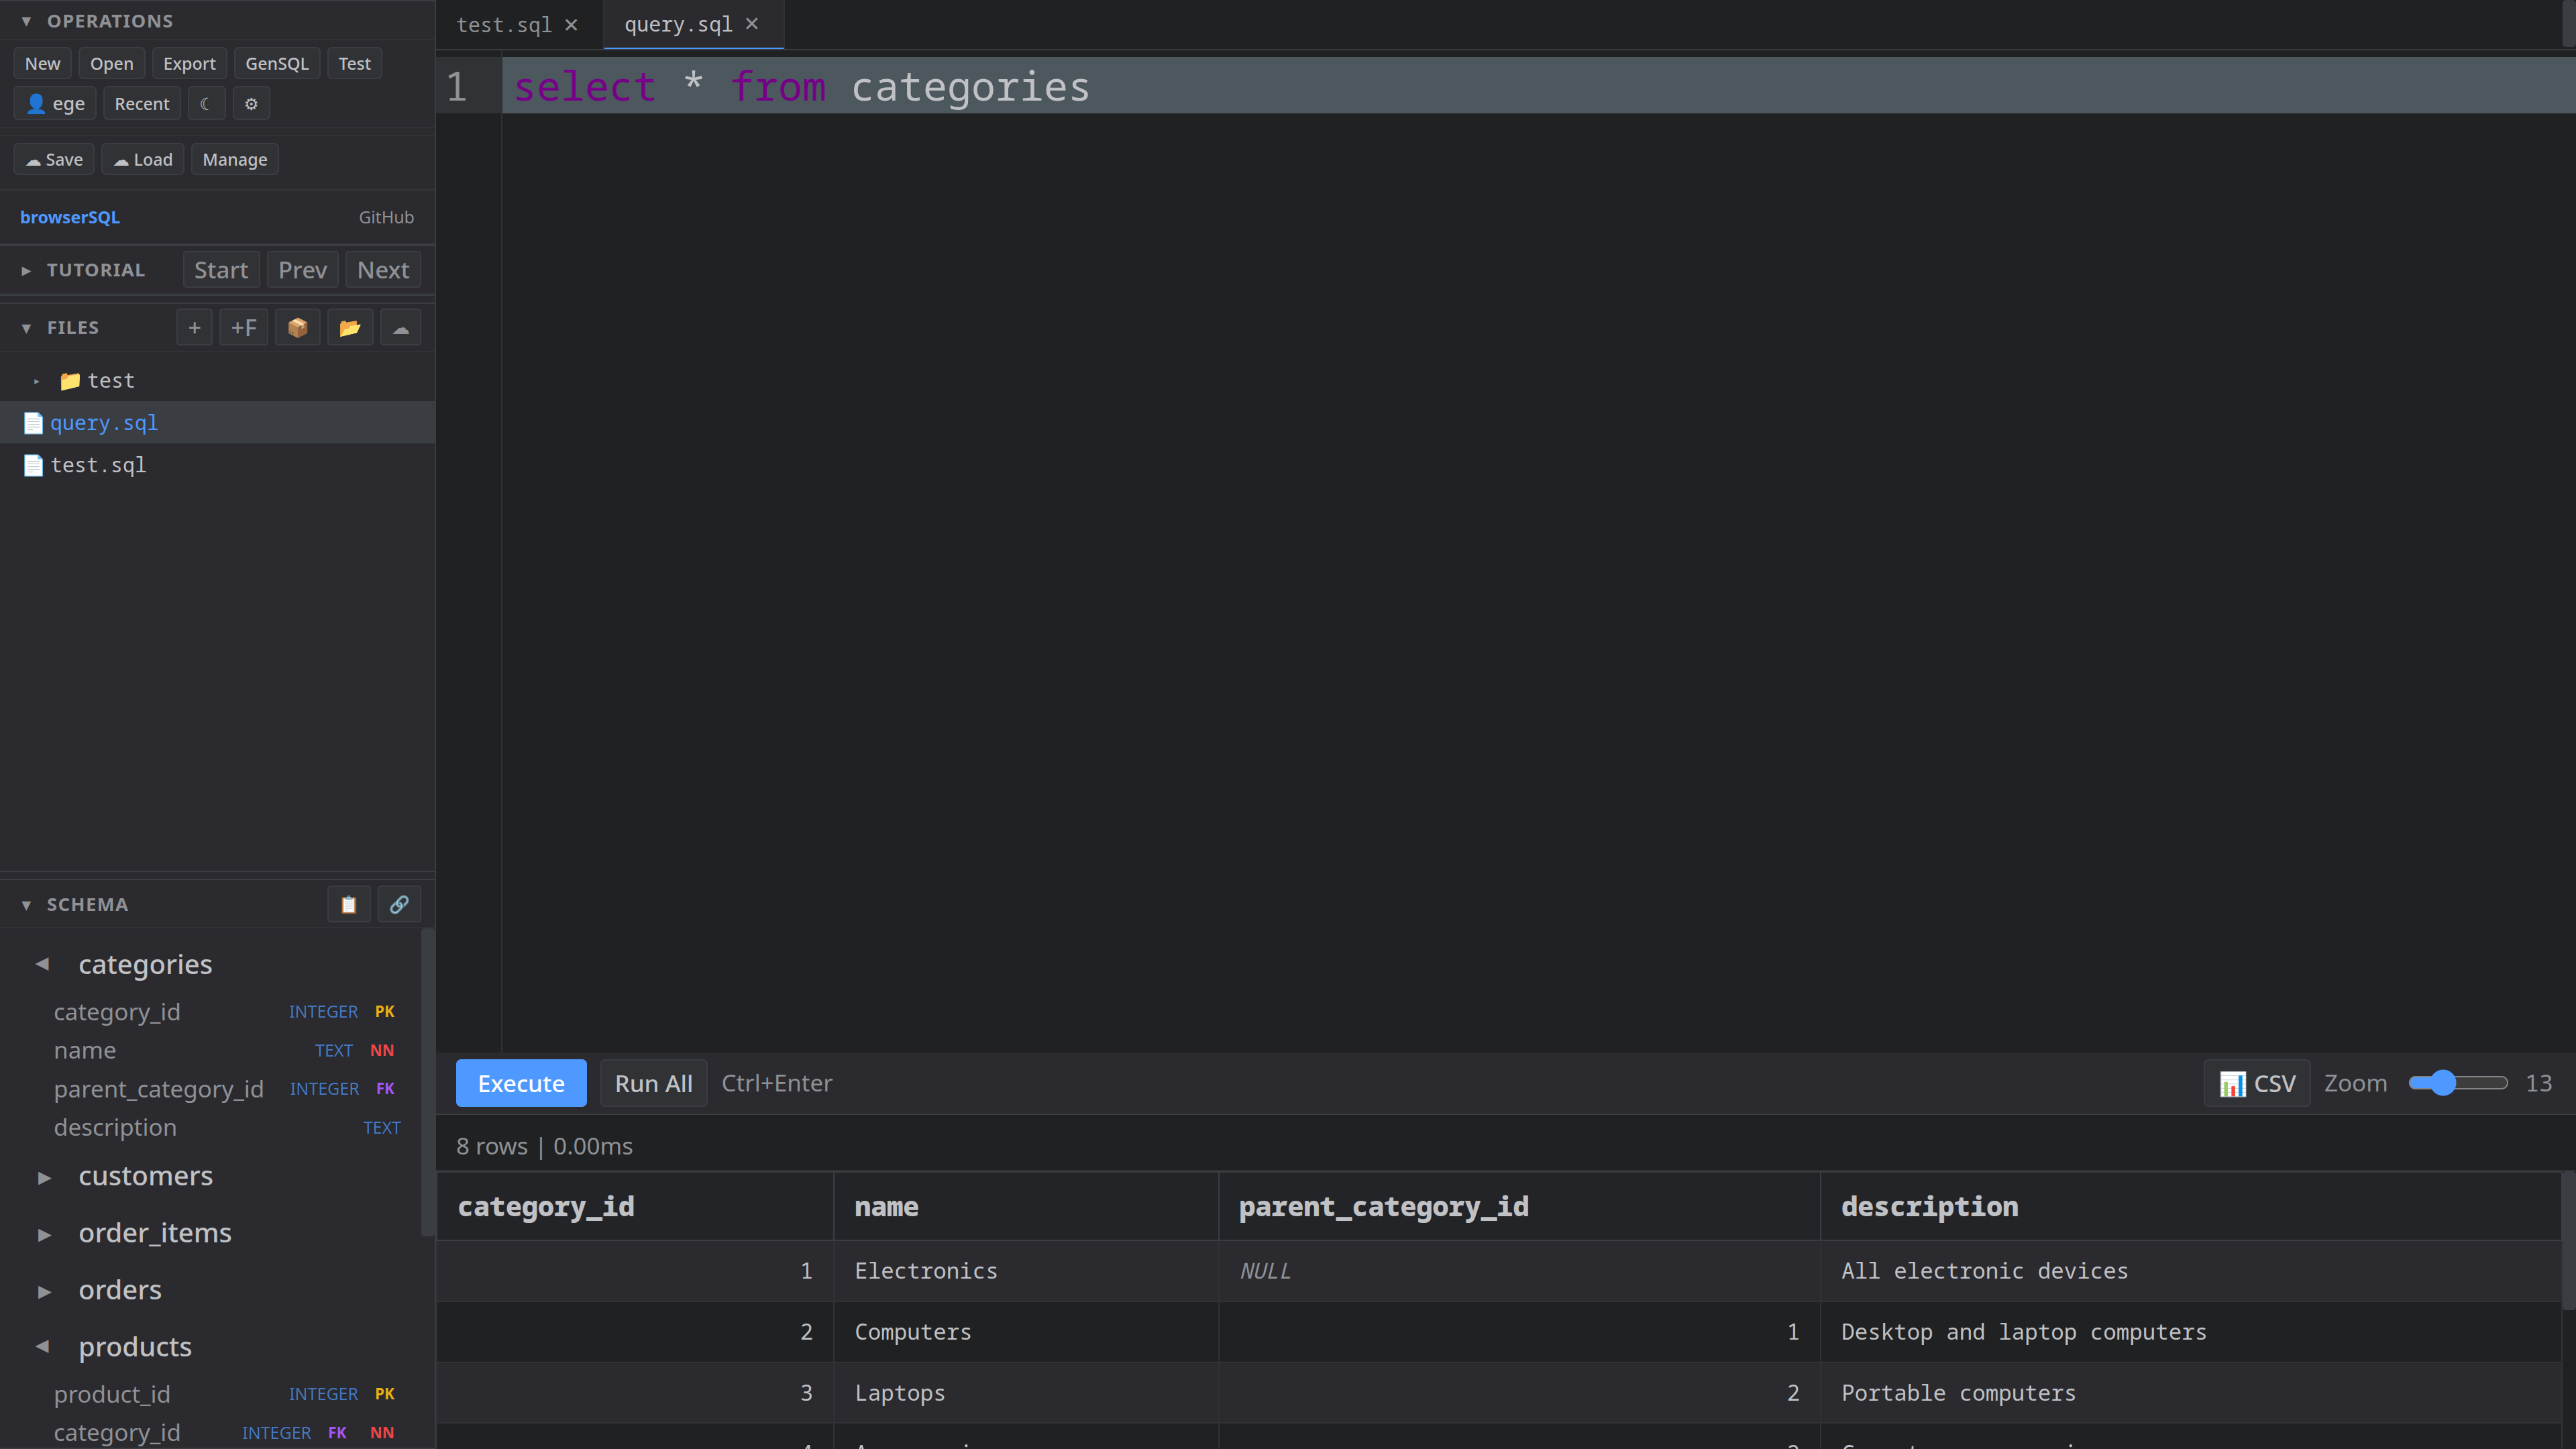
Task: Expand the test folder arrow
Action: (37, 381)
